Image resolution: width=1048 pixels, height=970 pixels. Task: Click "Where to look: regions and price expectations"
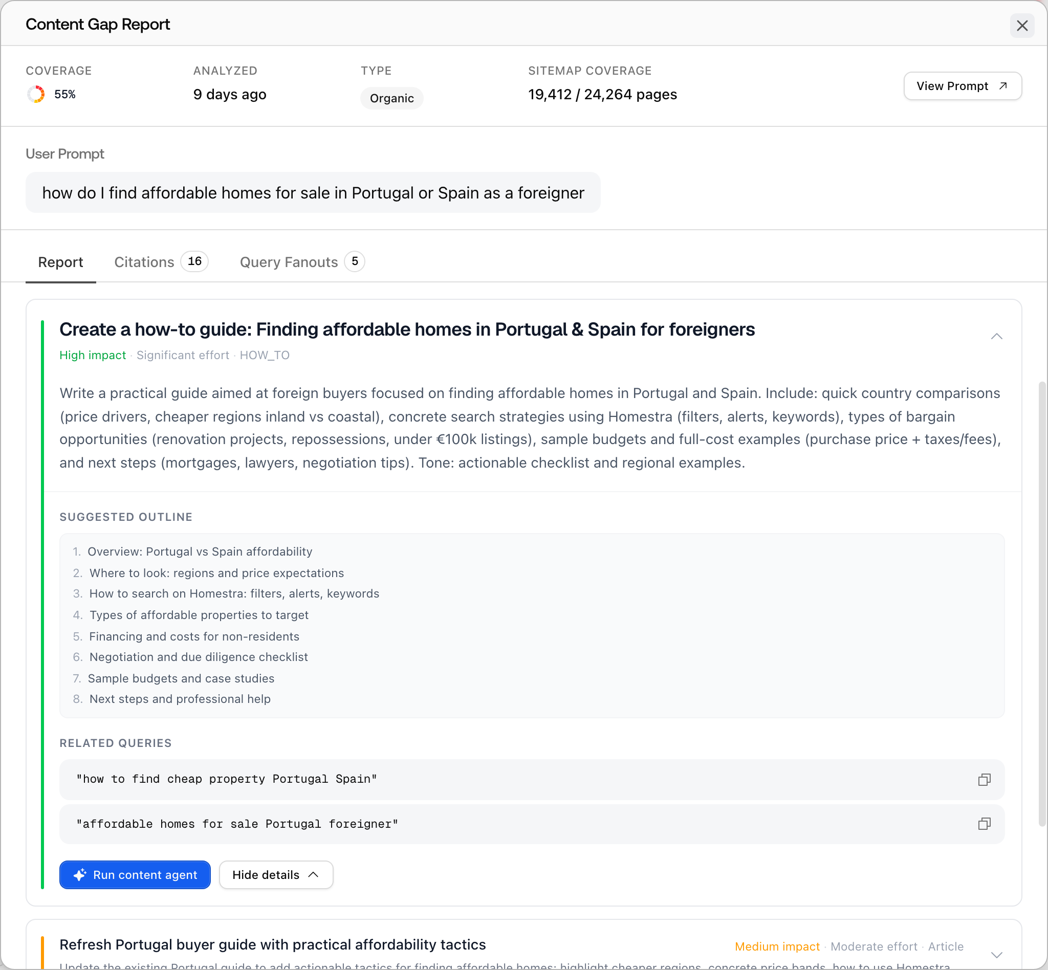tap(216, 572)
